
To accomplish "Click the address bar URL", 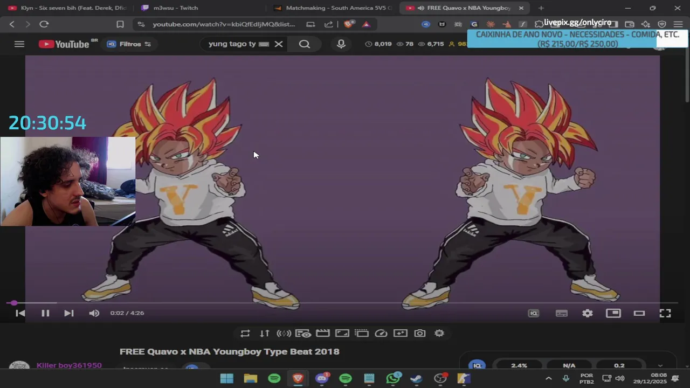I will (x=224, y=24).
